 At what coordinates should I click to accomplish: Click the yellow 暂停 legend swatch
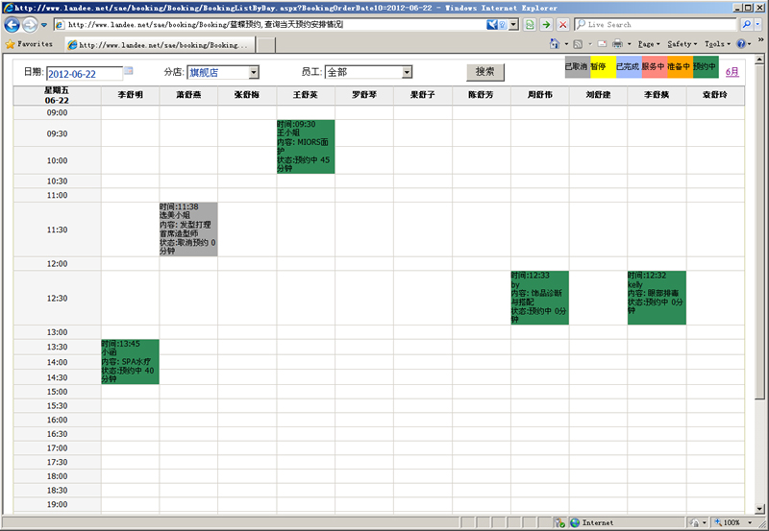[601, 67]
